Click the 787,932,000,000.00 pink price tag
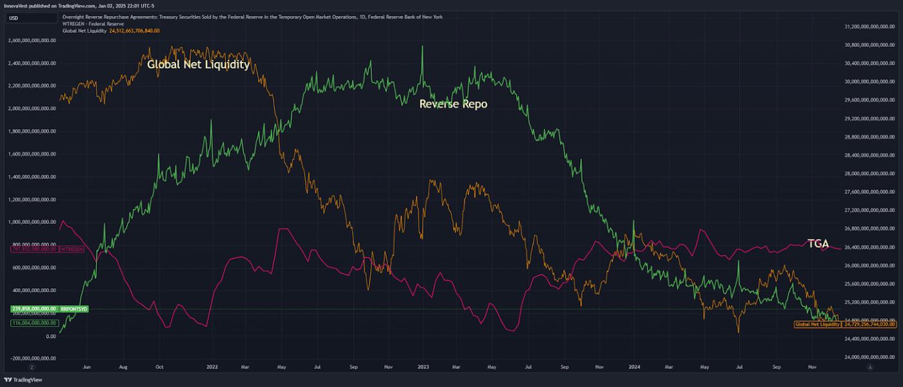903x387 pixels. point(34,248)
